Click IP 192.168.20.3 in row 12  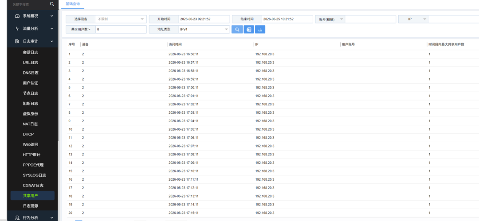(x=265, y=146)
